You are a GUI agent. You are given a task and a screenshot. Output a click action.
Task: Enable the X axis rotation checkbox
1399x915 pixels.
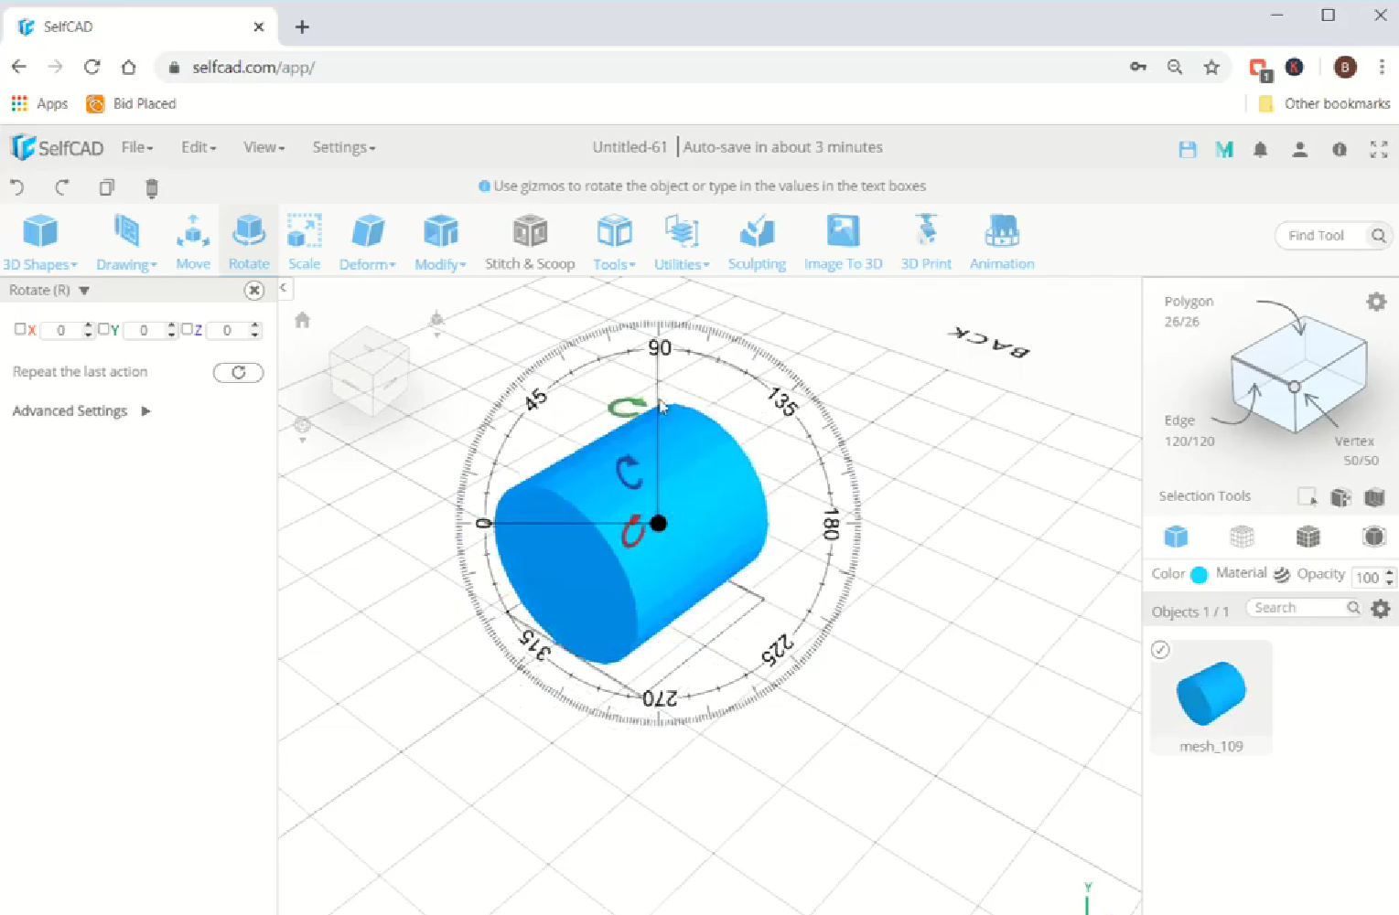click(20, 329)
